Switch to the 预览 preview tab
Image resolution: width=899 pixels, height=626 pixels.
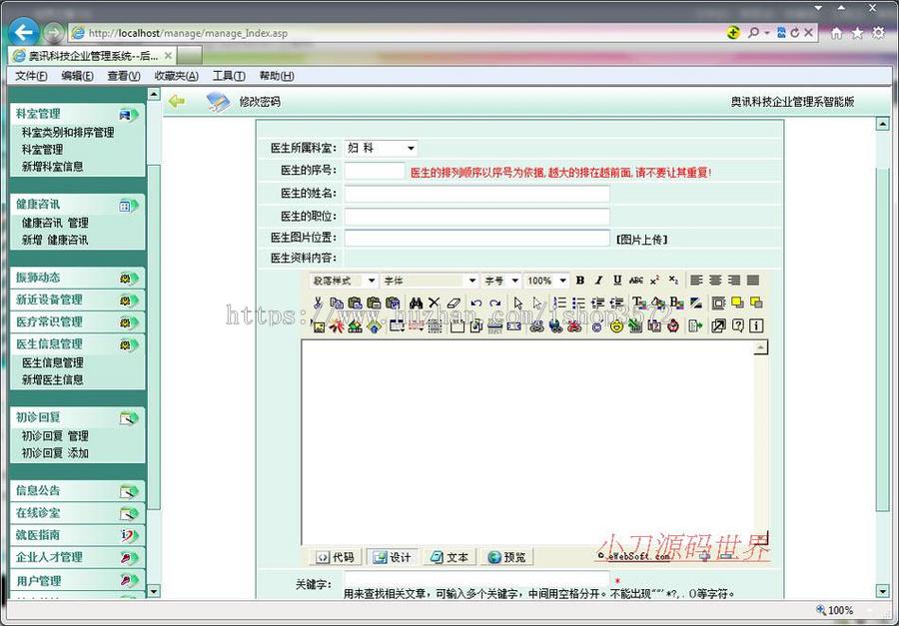click(x=507, y=556)
